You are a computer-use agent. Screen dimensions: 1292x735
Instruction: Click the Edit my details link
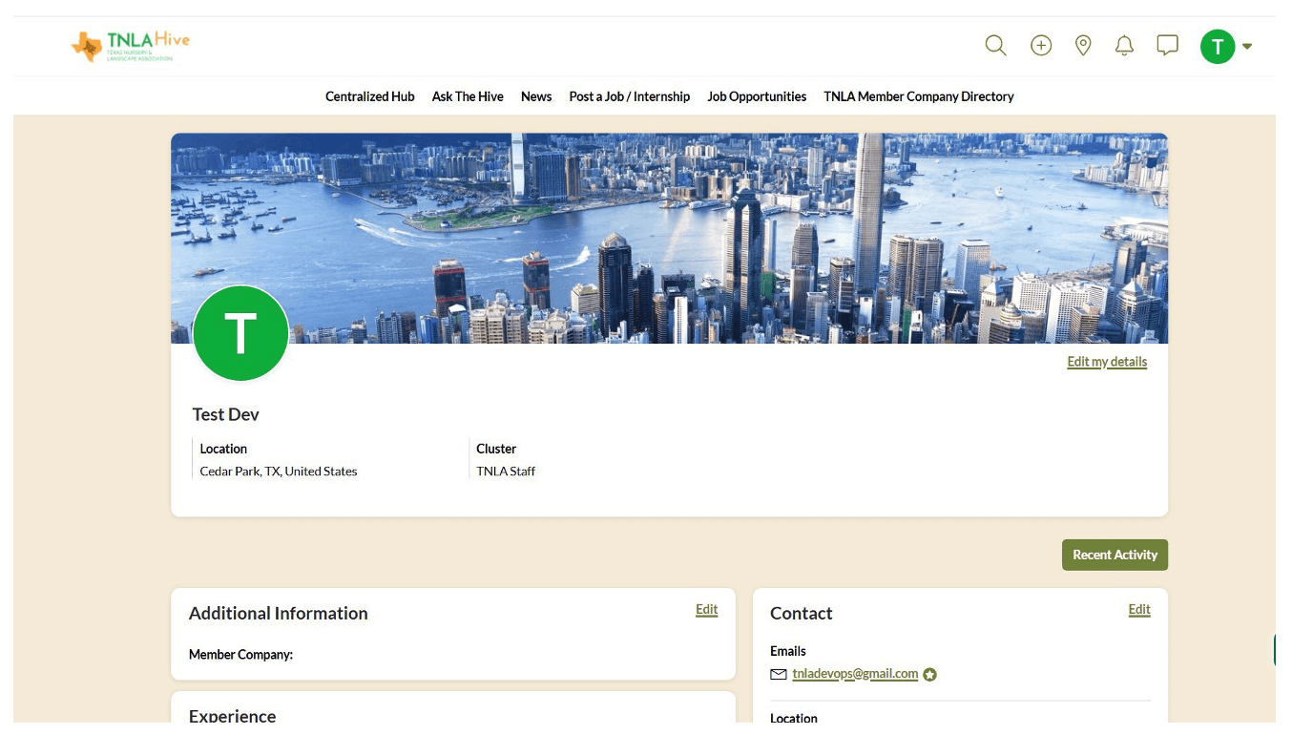point(1107,362)
